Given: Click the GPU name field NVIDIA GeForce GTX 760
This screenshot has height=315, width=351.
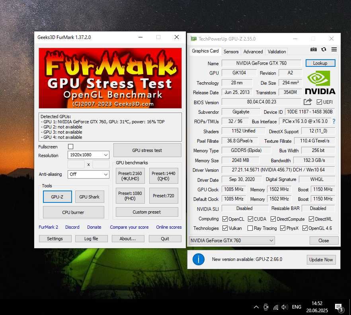Looking at the screenshot, I should click(x=261, y=63).
